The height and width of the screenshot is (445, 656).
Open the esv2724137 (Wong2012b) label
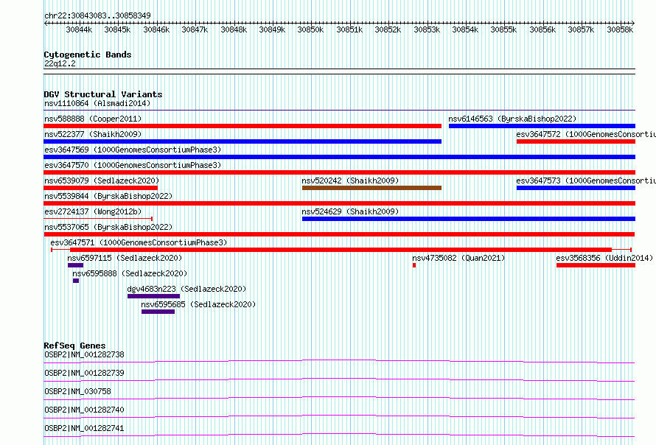pos(93,211)
